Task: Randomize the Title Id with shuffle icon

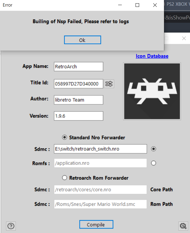Action: click(x=109, y=84)
